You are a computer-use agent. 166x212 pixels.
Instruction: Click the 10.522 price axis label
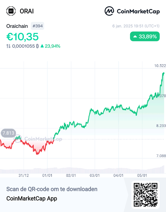160,66
